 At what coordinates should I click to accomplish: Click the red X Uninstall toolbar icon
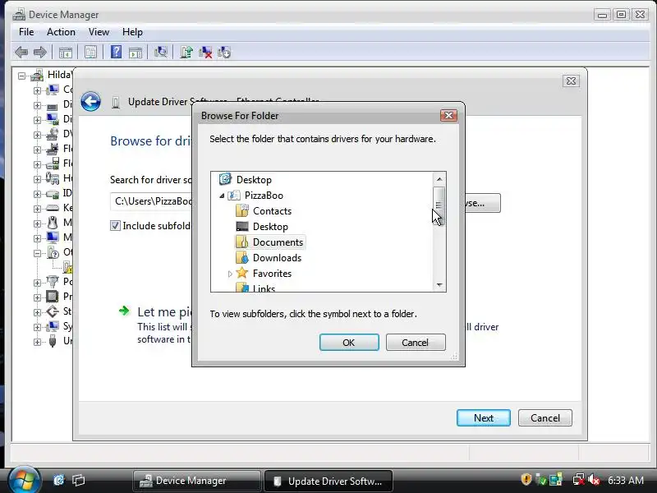click(x=204, y=53)
